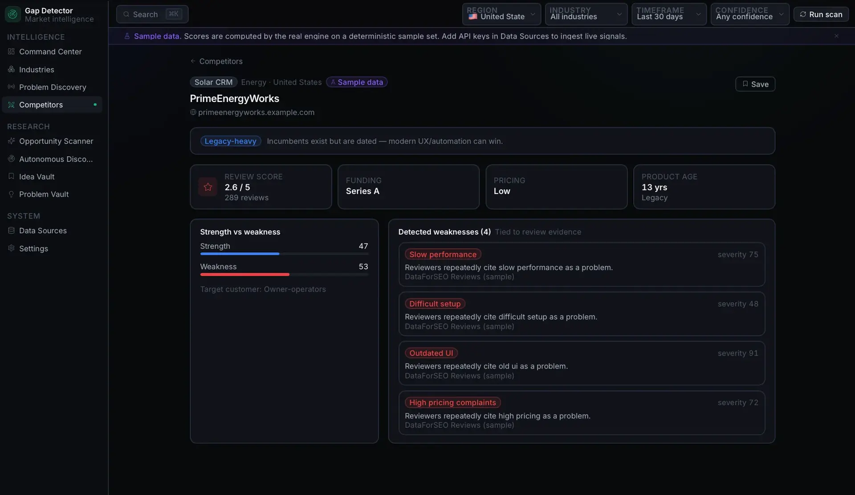Viewport: 855px width, 495px height.
Task: Open the Region dropdown
Action: tap(501, 14)
